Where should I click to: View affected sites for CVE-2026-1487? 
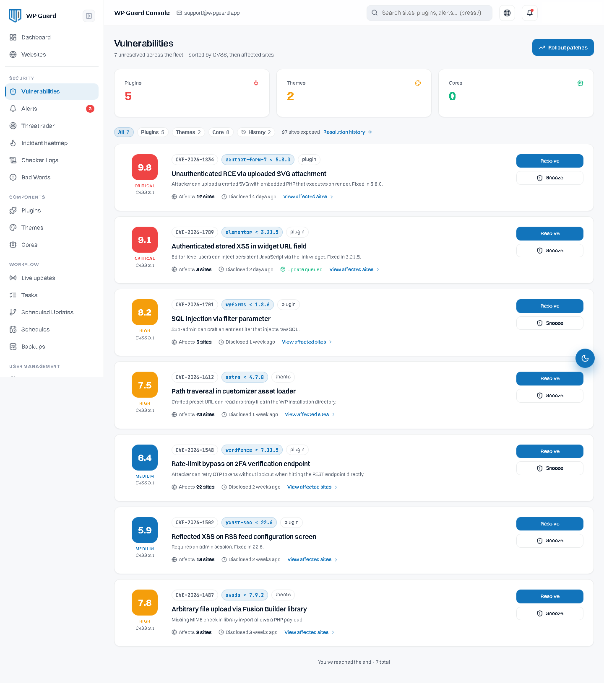click(310, 632)
